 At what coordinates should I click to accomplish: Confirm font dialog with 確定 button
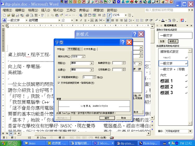(107, 118)
